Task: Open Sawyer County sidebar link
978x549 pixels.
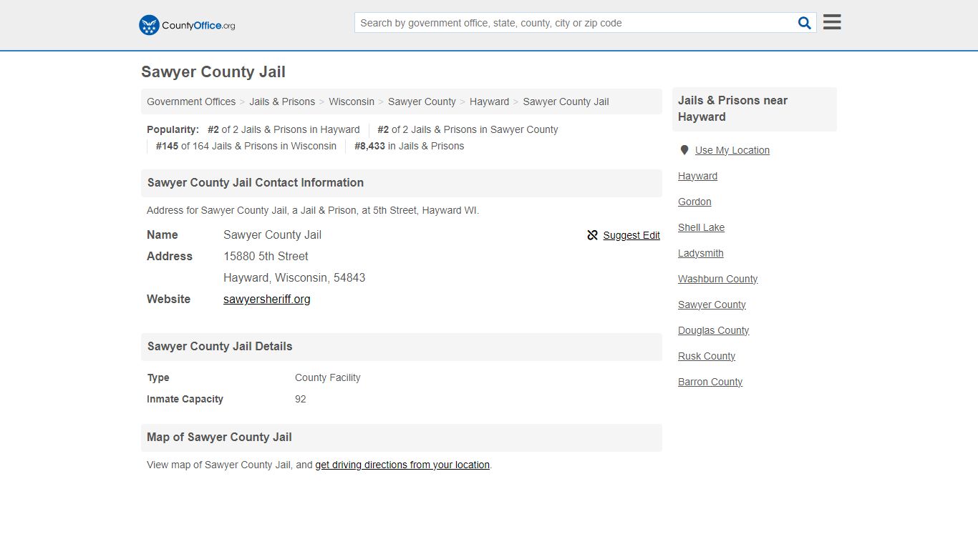Action: [x=712, y=305]
